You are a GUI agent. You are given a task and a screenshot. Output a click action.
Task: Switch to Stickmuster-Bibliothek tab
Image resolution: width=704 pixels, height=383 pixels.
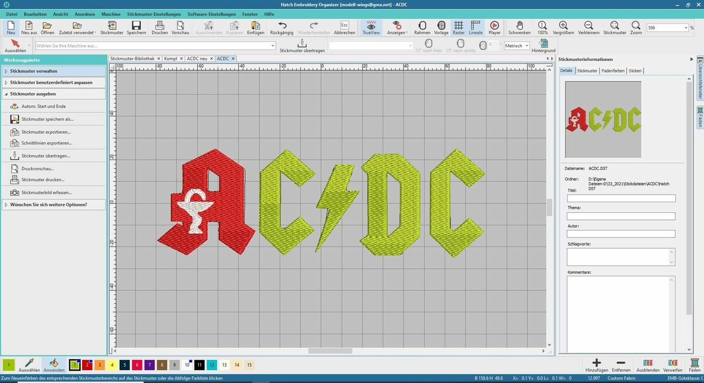pos(132,59)
